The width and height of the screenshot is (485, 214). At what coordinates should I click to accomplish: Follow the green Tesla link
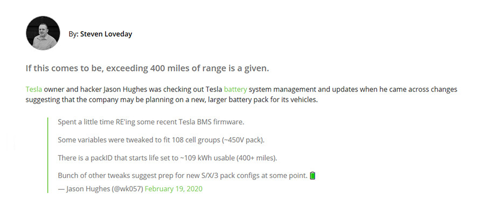pyautogui.click(x=34, y=90)
